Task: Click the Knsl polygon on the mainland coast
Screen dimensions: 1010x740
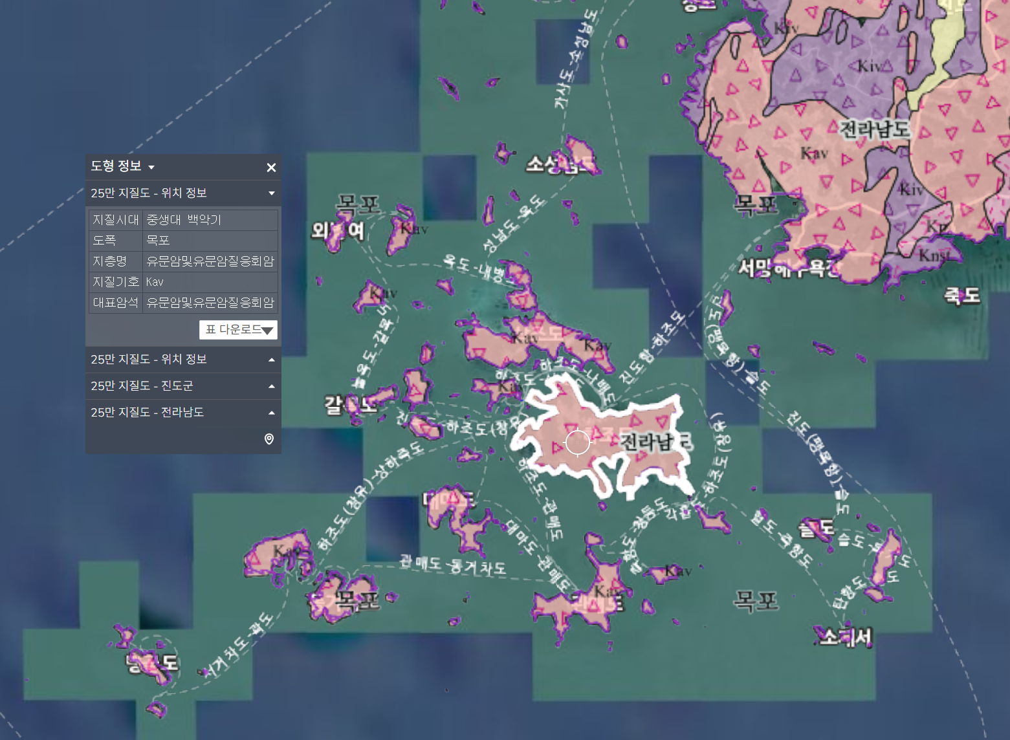Action: (x=932, y=257)
